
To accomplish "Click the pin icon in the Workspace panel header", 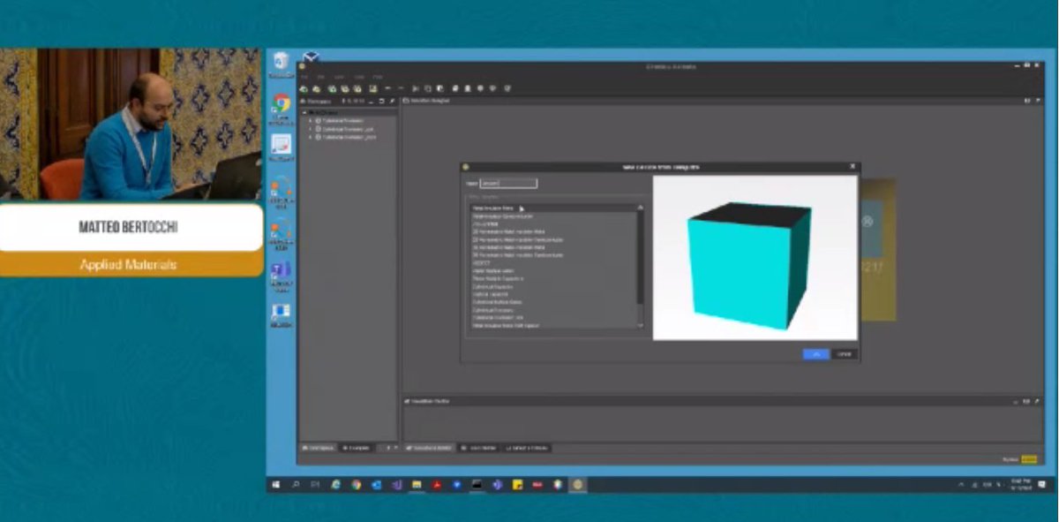I will click(x=392, y=101).
